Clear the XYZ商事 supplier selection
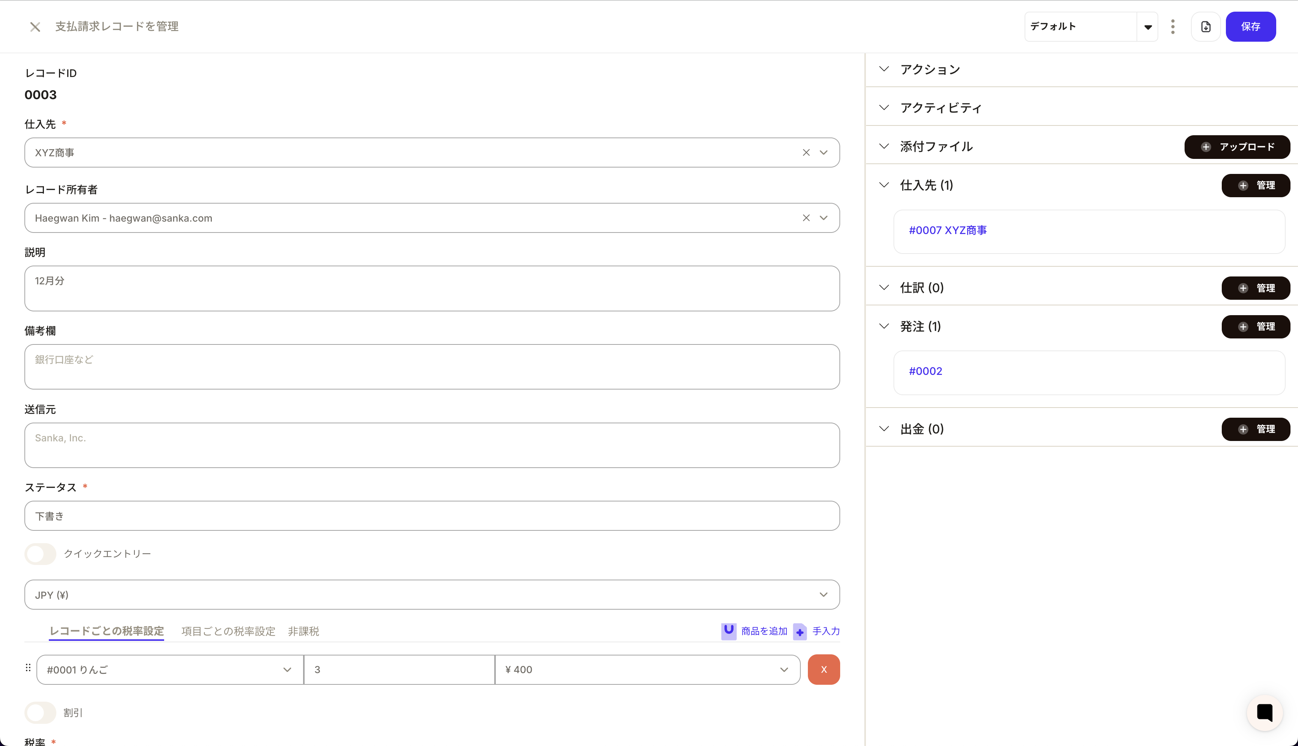1298x746 pixels. pyautogui.click(x=806, y=153)
